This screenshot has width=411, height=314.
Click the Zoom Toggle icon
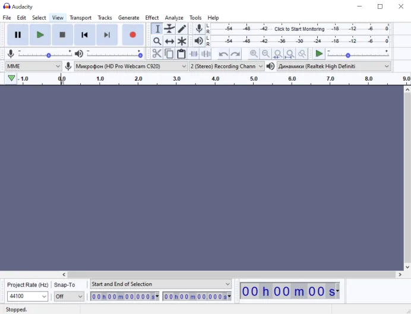coord(302,54)
